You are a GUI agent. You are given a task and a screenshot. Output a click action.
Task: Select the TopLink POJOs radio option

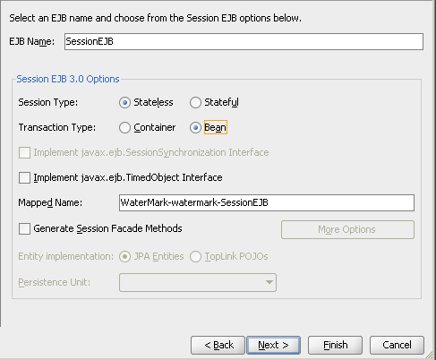coord(195,256)
